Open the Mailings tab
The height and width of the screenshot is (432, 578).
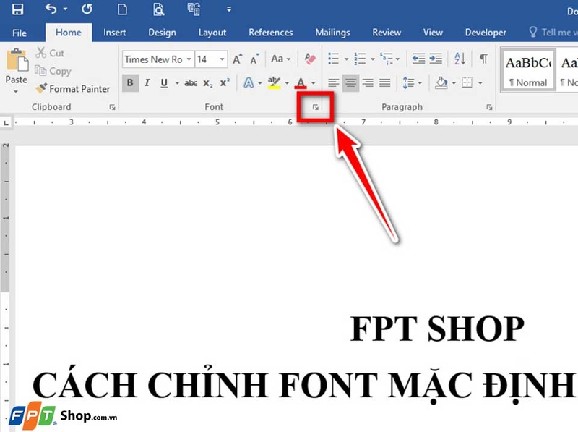[332, 33]
